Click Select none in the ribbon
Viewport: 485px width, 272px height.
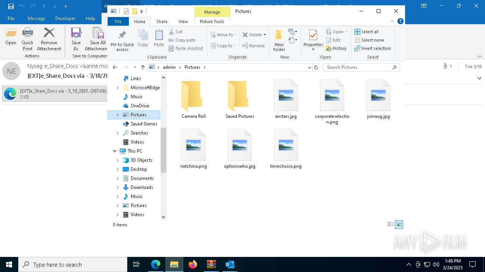[x=369, y=40]
